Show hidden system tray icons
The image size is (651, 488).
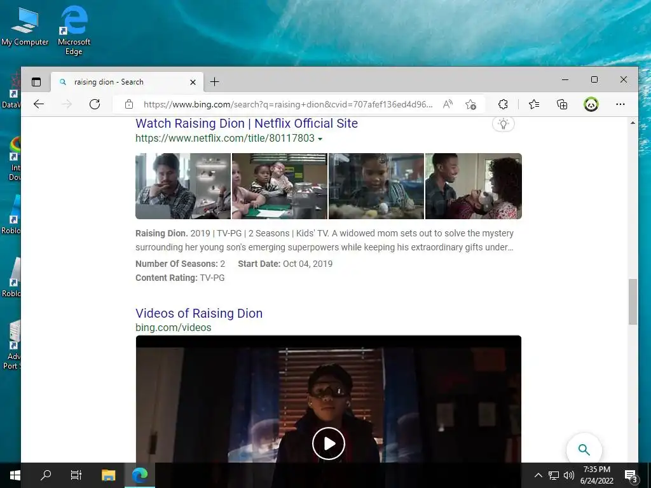tap(538, 475)
